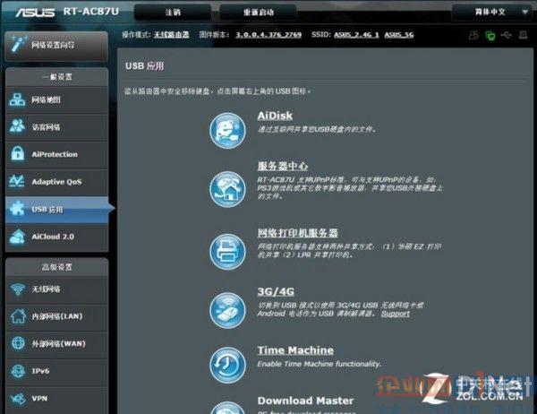This screenshot has width=537, height=414.
Task: Open the Servers Center (服务器中心) house icon
Action: click(227, 189)
